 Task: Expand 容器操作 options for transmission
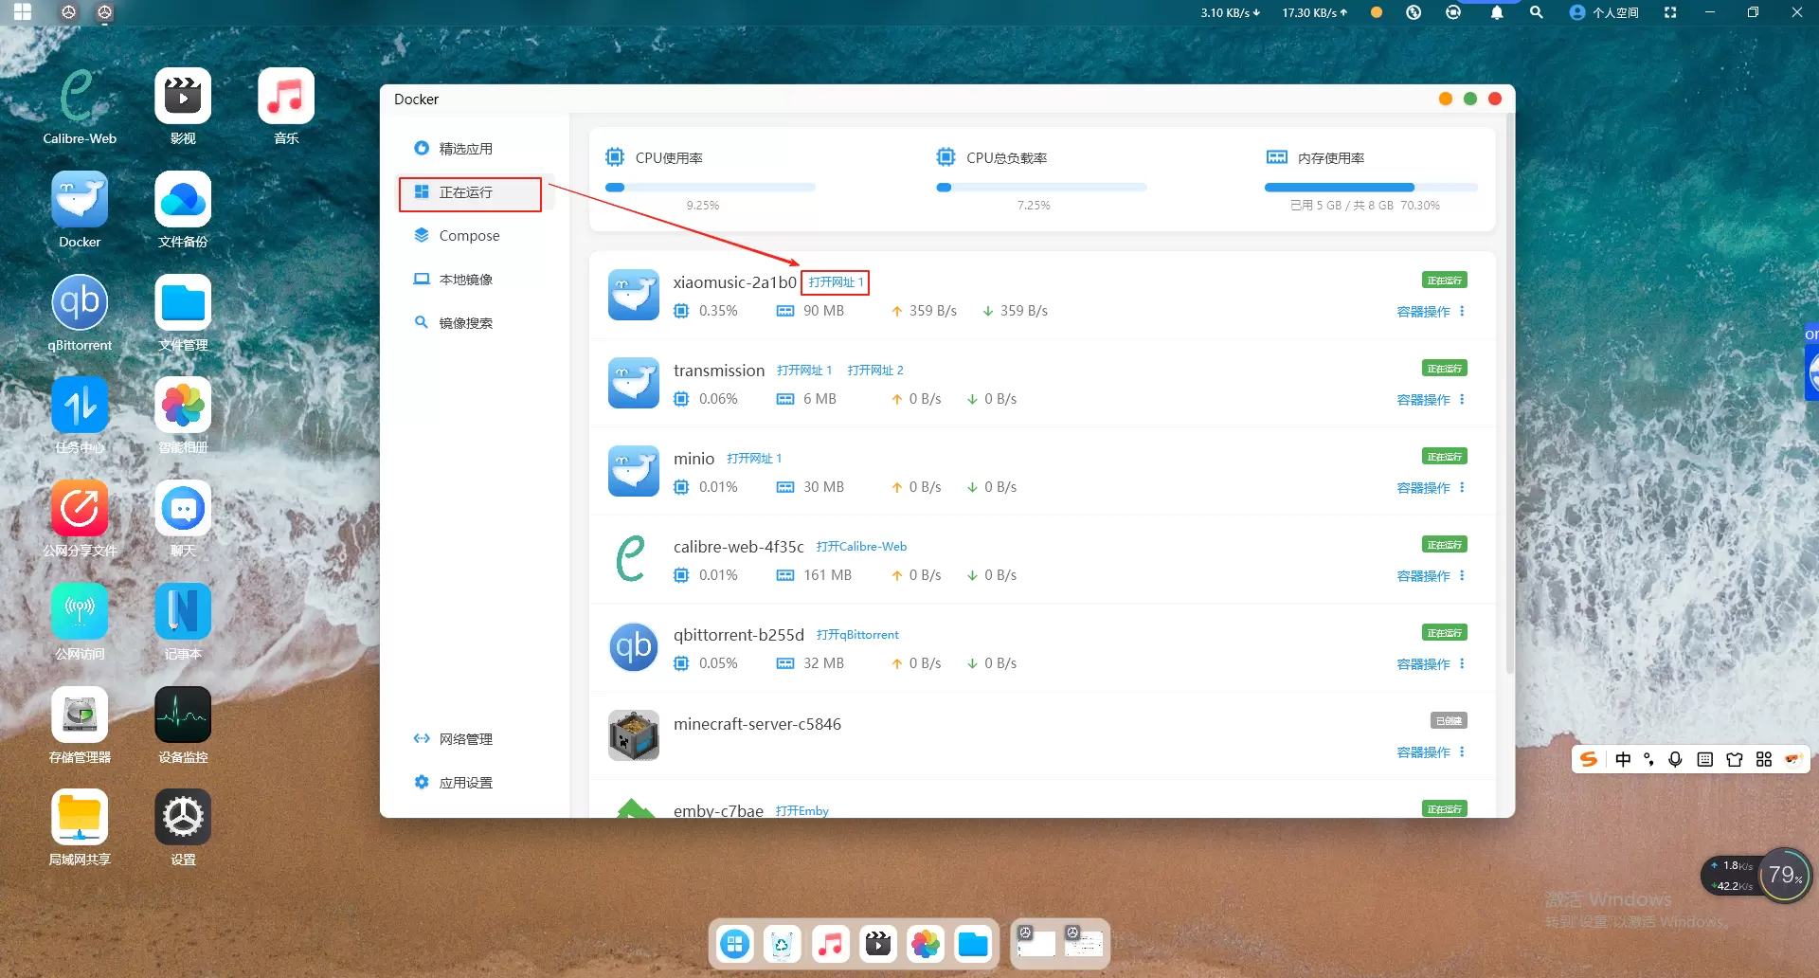(1431, 400)
